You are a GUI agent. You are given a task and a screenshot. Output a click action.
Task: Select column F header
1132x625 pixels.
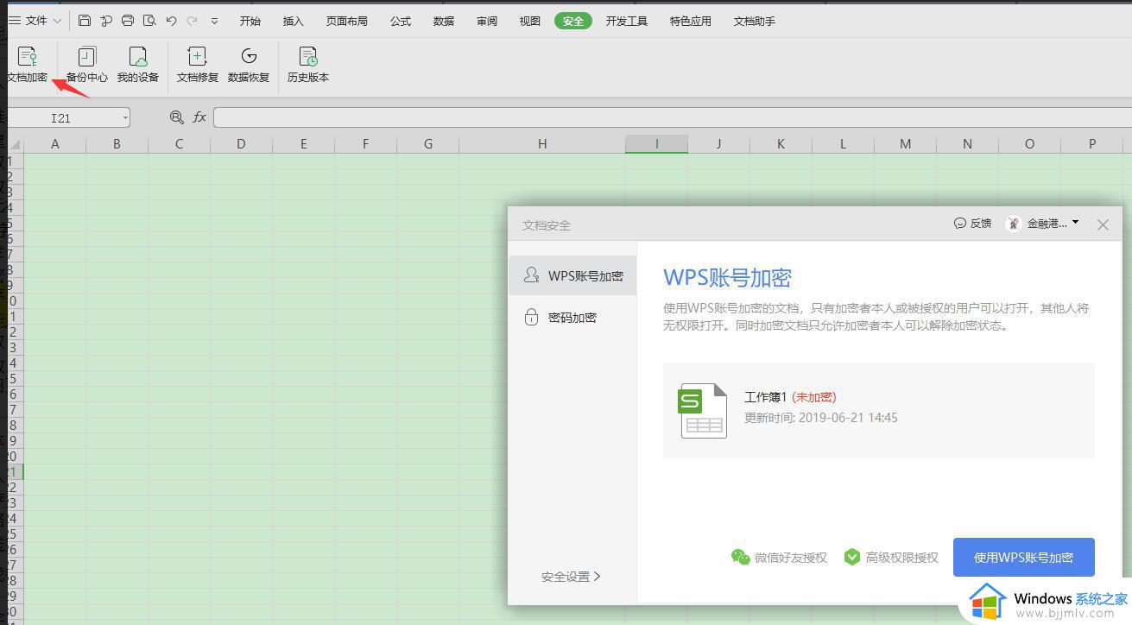[365, 144]
